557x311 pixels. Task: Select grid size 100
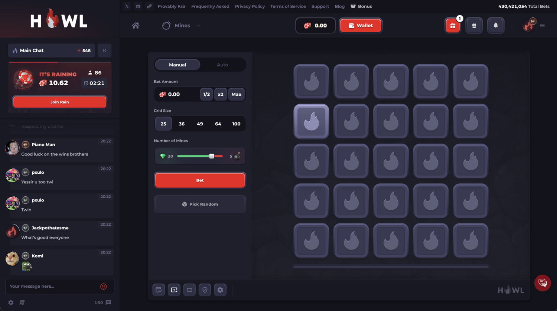coord(236,124)
